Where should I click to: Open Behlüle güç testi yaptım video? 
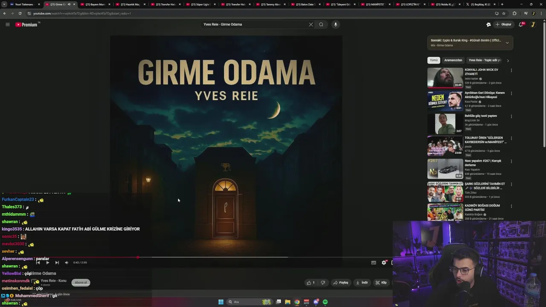(x=445, y=123)
